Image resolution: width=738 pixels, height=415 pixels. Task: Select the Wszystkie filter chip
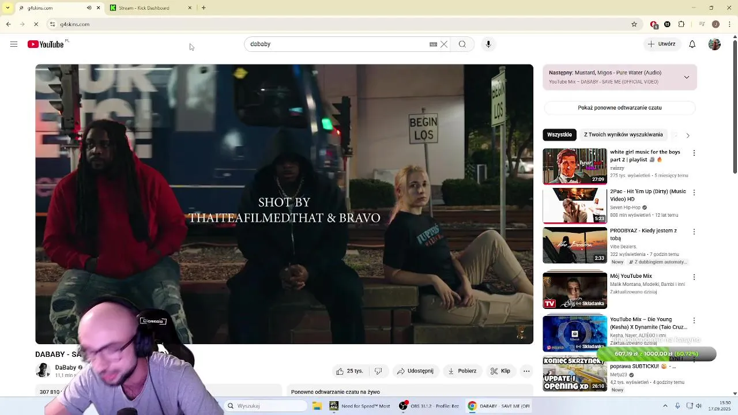coord(559,135)
